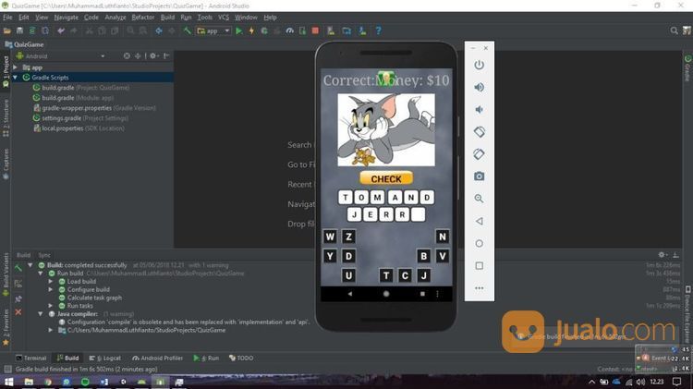Open the Refactor menu

tap(142, 18)
